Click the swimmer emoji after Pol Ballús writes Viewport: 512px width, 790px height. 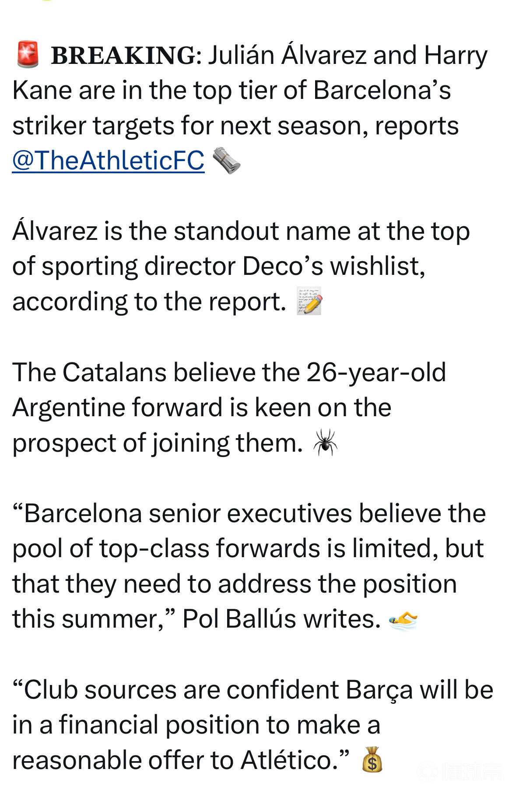click(403, 620)
